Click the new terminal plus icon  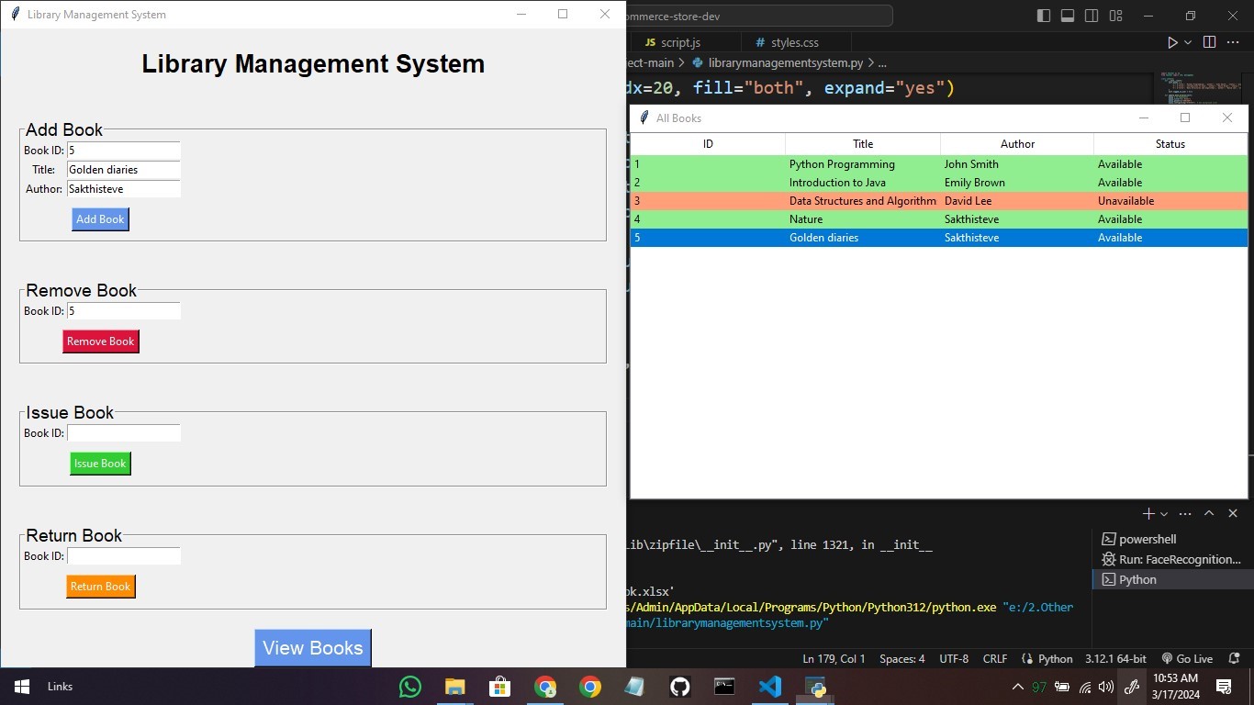pos(1148,514)
